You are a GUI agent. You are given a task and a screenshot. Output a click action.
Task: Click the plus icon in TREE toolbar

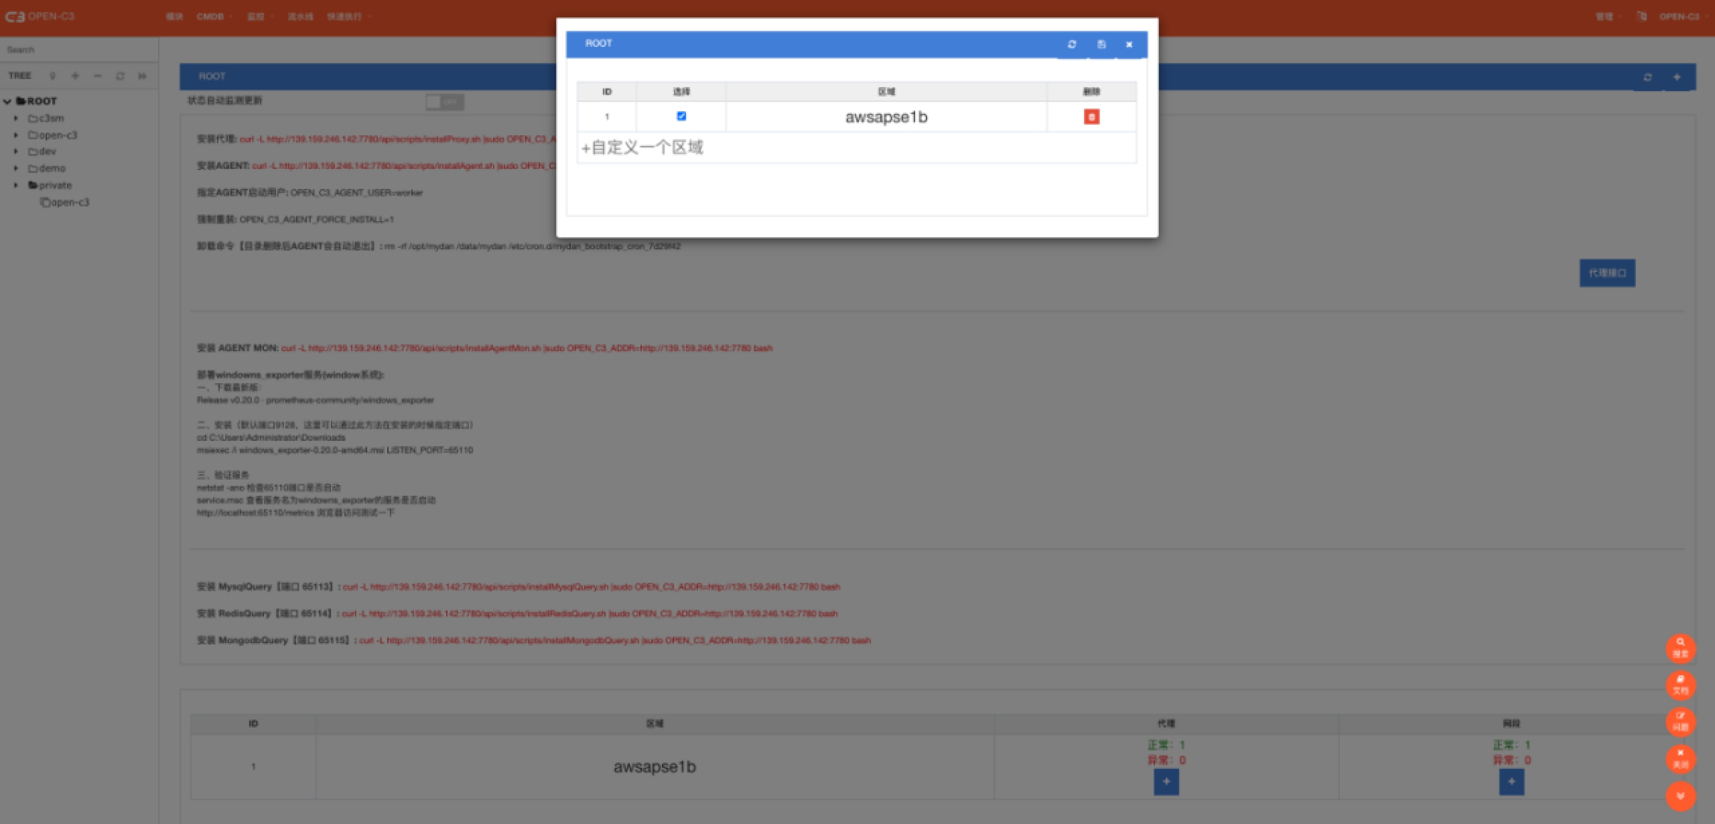(x=75, y=76)
